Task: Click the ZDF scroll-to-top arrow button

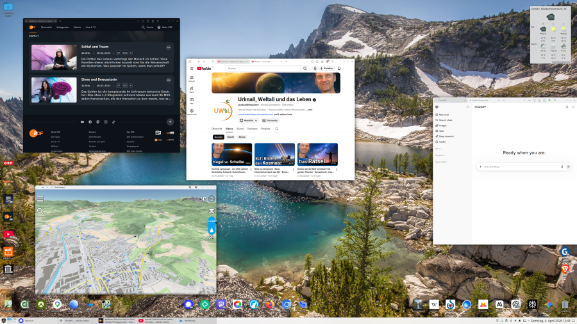Action: coord(170,122)
